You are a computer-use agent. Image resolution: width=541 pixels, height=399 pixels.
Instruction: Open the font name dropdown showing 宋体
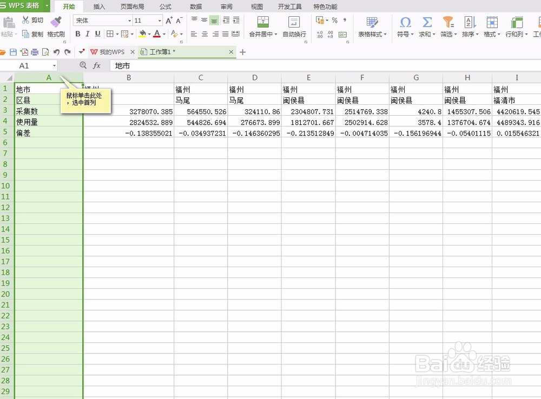click(102, 20)
